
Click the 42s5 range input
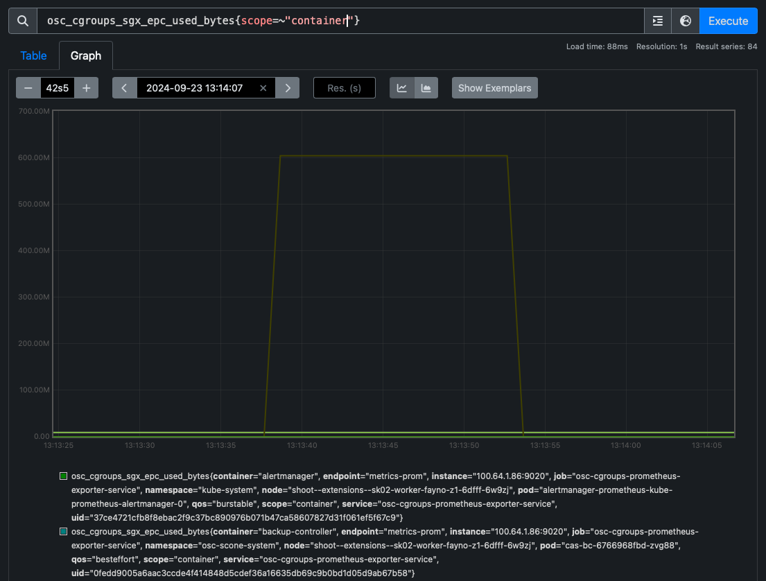(58, 88)
